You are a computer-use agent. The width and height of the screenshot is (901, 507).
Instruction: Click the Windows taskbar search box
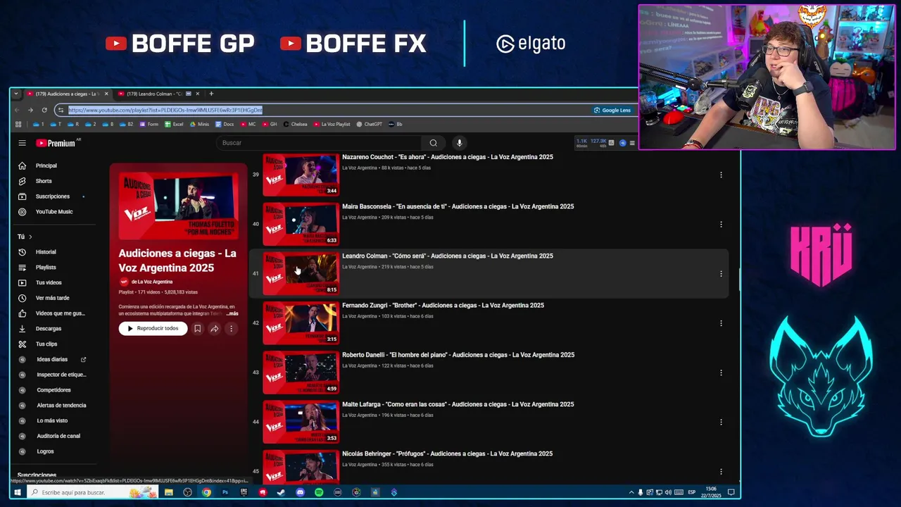point(92,492)
